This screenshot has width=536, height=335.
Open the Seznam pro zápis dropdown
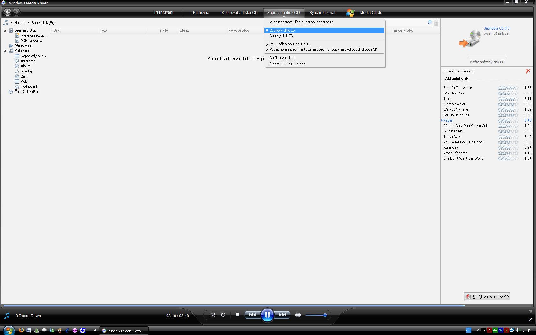tap(459, 71)
